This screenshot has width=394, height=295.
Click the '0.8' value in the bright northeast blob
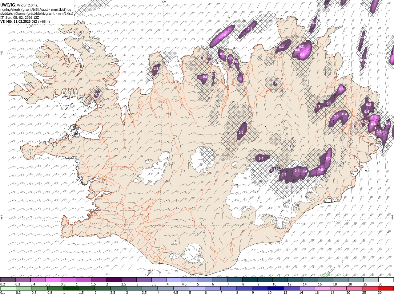302,55
